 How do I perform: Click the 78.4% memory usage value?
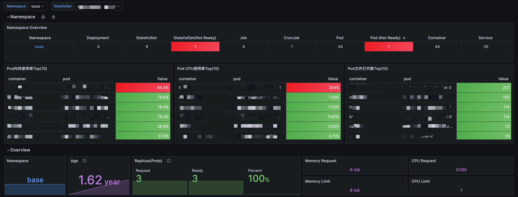pyautogui.click(x=163, y=107)
